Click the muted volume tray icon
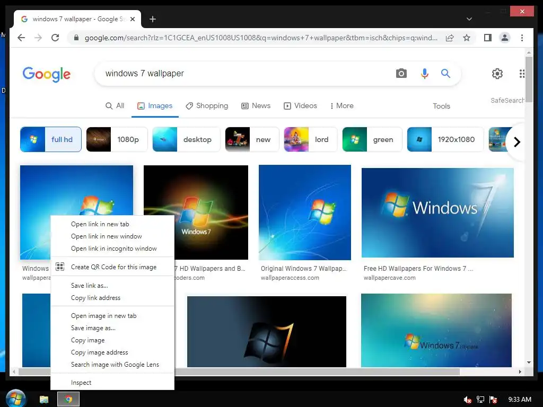543x407 pixels. [468, 400]
